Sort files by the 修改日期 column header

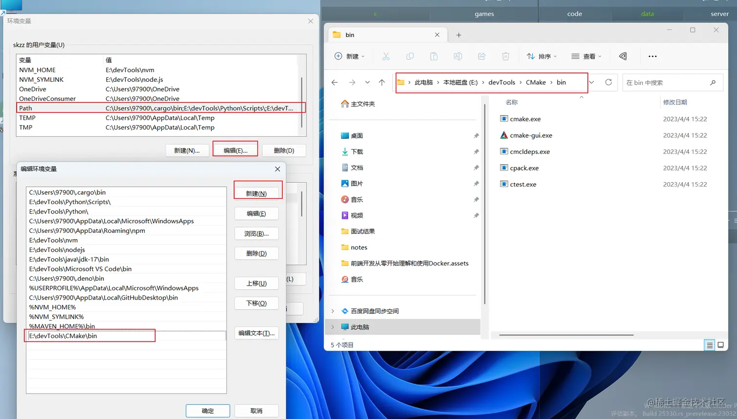click(675, 102)
